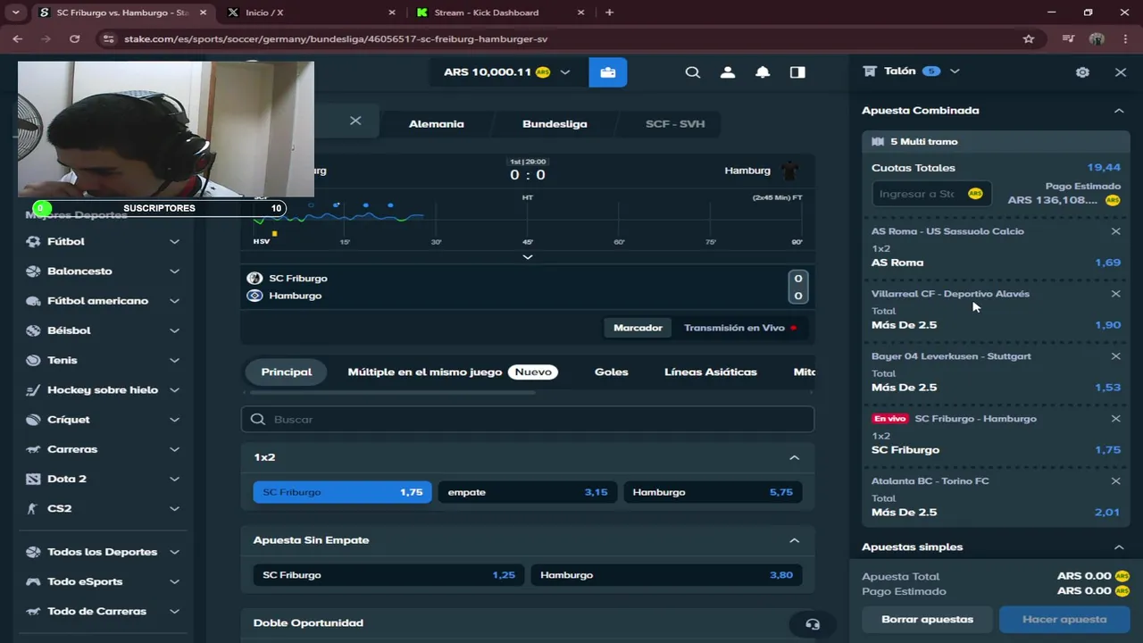The width and height of the screenshot is (1143, 643).
Task: Expand the Críquet sidebar section
Action: click(x=174, y=420)
